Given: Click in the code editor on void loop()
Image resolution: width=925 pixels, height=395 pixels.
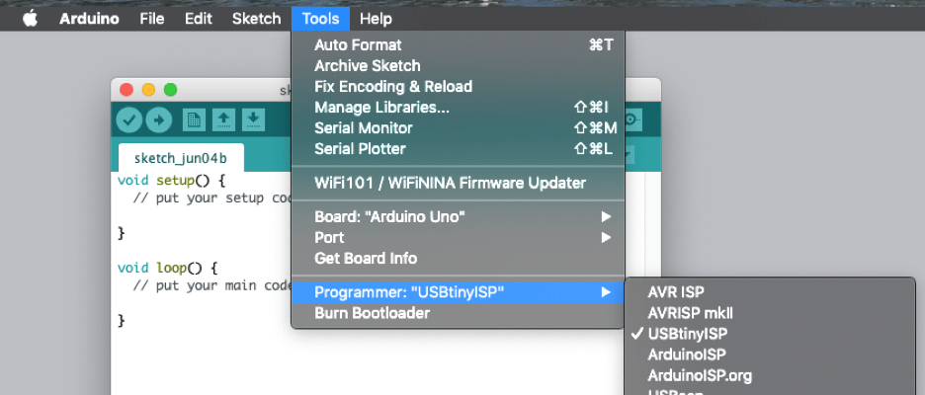Looking at the screenshot, I should pyautogui.click(x=167, y=268).
